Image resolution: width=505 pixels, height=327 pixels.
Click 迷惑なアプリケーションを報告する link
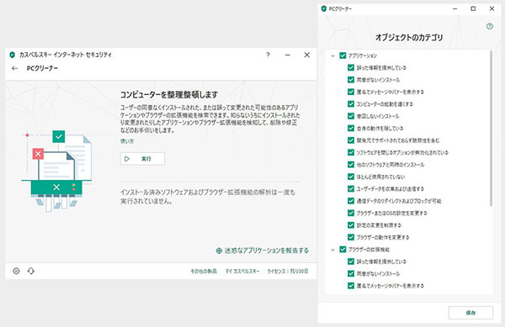(262, 251)
